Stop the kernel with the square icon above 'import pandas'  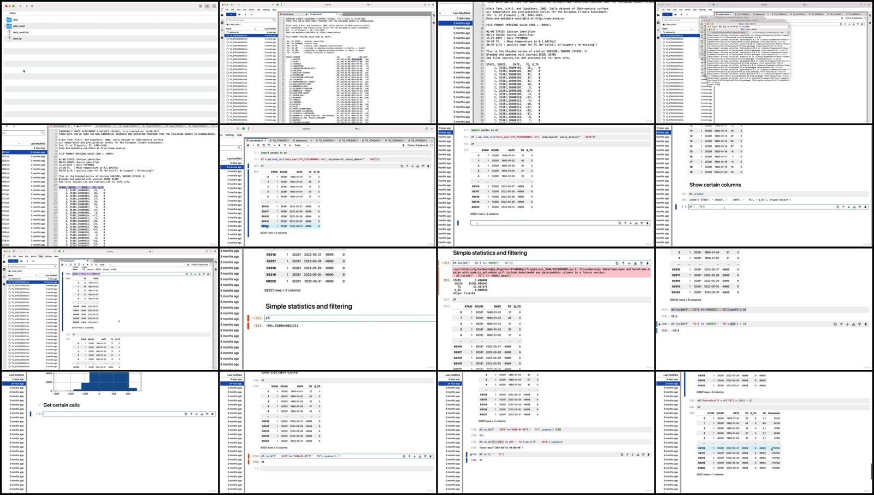[279, 145]
